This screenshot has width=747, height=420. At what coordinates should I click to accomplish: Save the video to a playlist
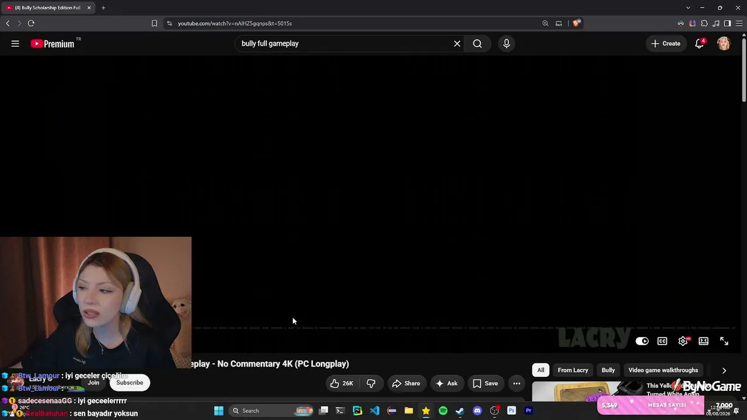tap(485, 383)
